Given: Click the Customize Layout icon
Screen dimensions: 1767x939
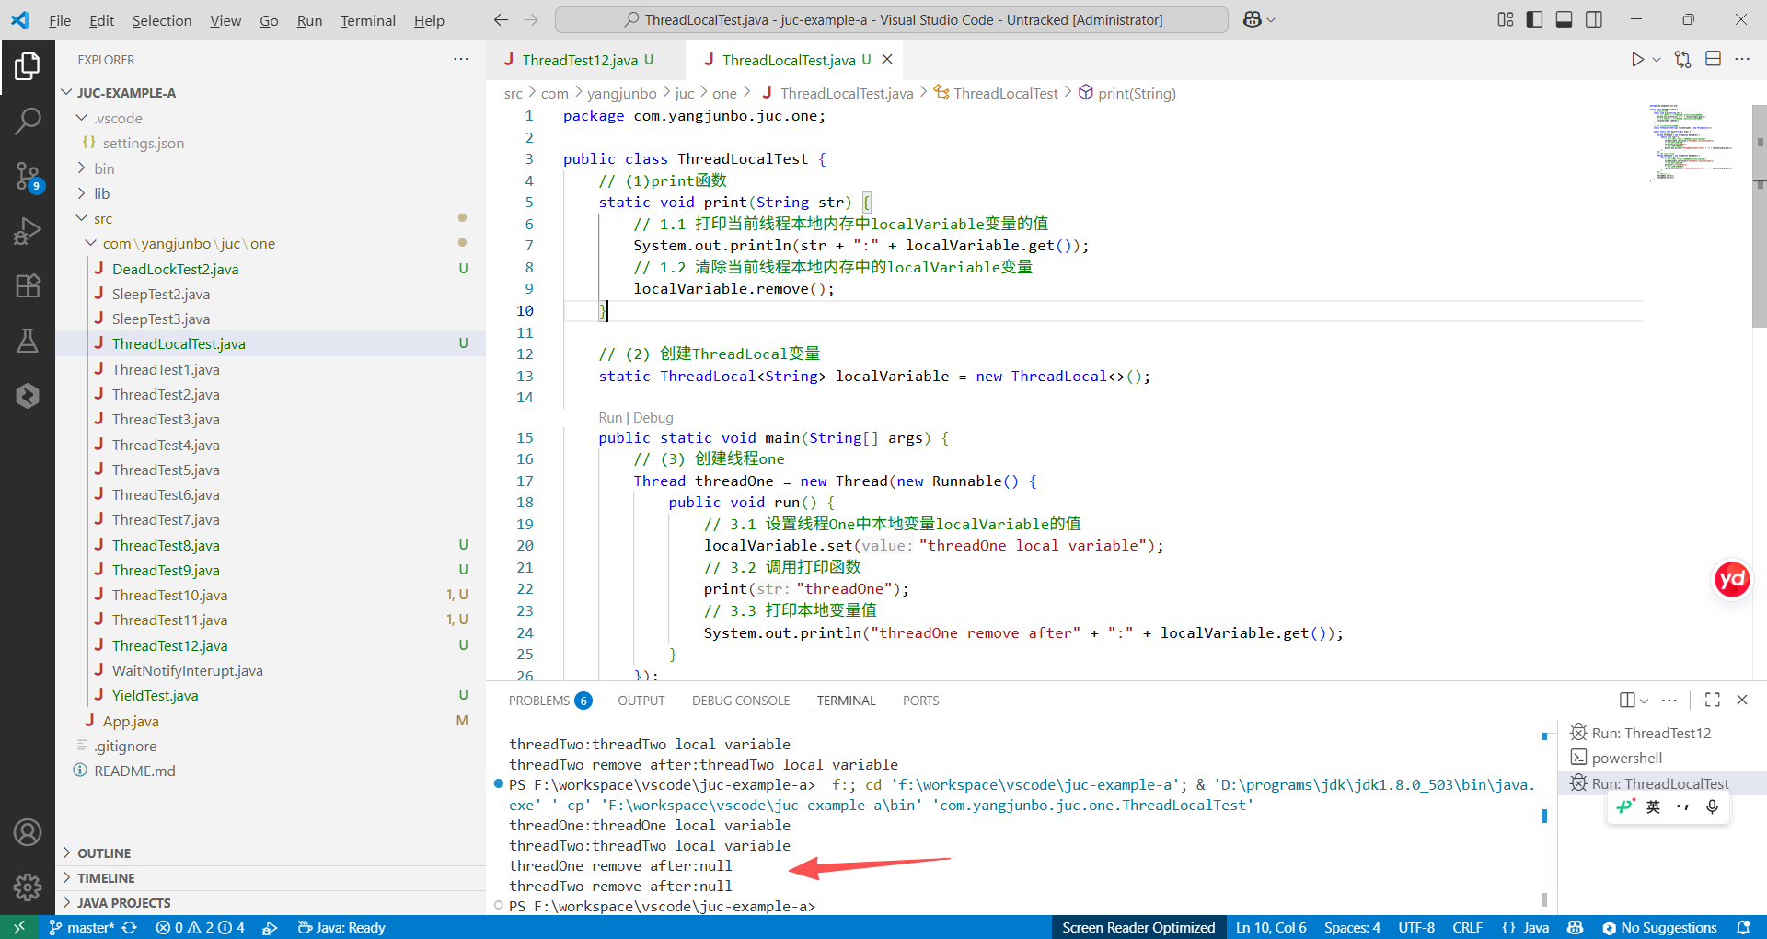Looking at the screenshot, I should tap(1506, 19).
